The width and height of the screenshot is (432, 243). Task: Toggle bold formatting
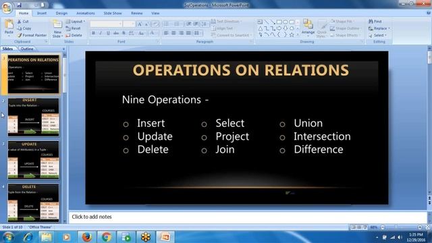tap(93, 33)
